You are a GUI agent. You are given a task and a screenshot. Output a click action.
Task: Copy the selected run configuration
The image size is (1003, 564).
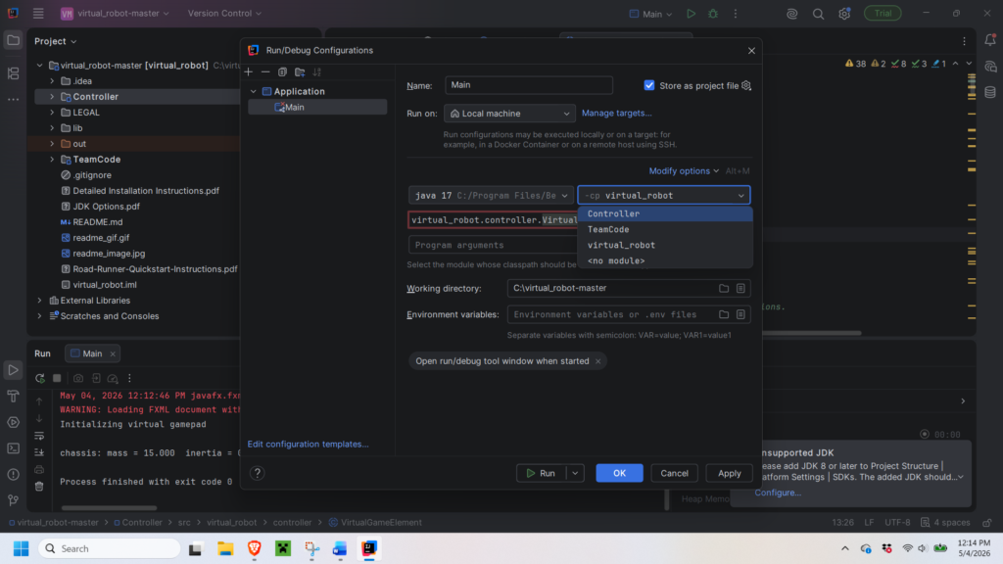tap(282, 72)
